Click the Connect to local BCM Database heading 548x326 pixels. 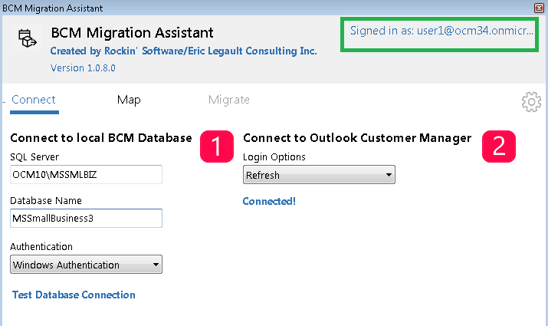point(100,138)
